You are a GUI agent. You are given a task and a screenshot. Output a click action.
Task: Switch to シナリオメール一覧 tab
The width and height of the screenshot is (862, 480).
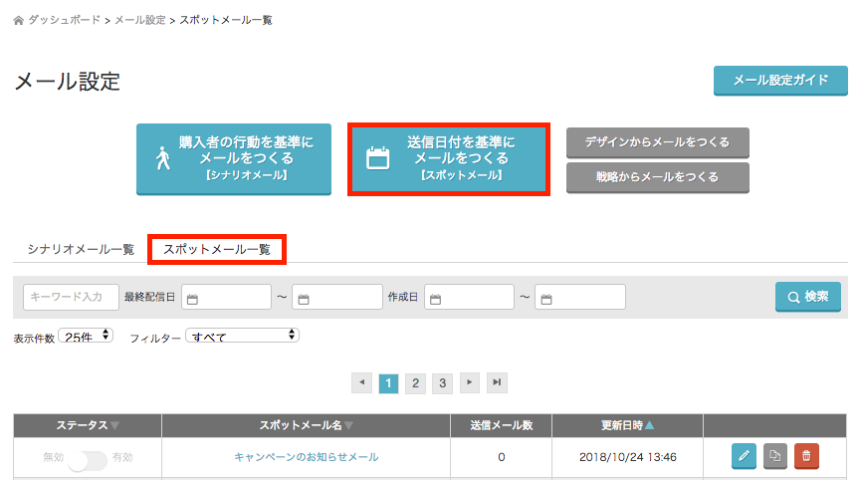point(81,249)
